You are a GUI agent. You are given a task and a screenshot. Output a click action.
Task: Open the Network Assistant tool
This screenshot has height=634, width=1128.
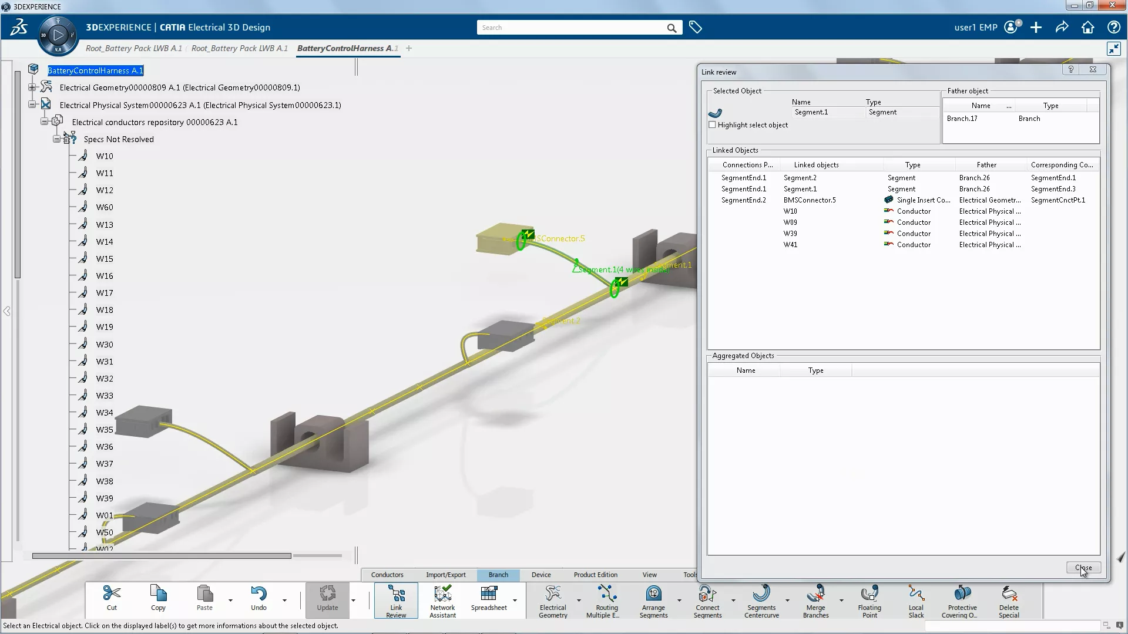click(442, 601)
